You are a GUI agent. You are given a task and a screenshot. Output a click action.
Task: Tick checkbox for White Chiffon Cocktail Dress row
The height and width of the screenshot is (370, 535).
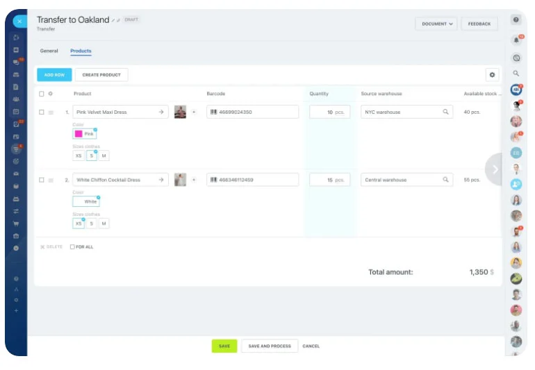tap(42, 180)
